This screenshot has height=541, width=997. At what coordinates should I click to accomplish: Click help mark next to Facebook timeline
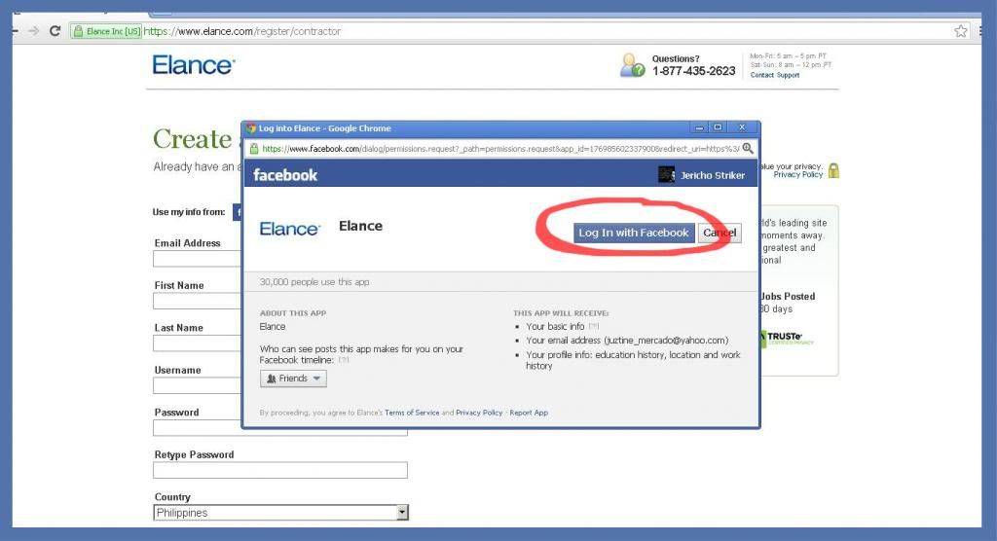344,360
